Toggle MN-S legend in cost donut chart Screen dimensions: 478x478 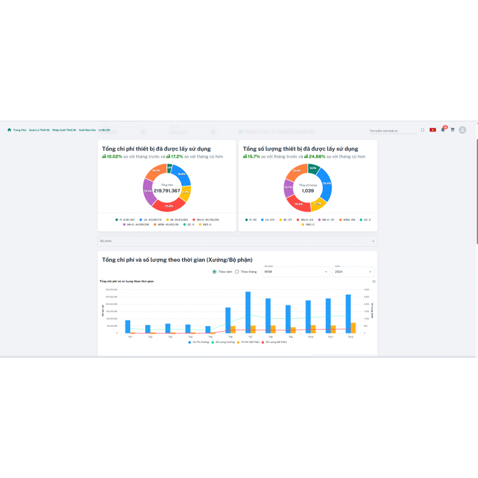pos(136,225)
